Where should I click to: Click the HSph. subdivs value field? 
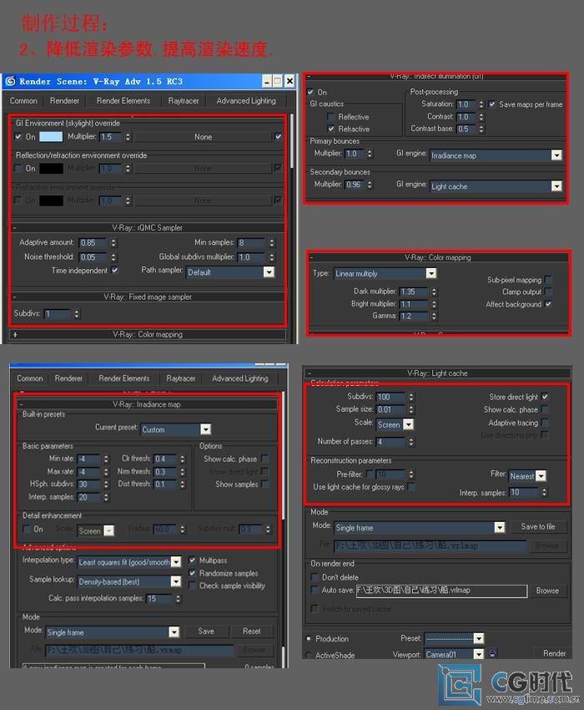tap(88, 484)
